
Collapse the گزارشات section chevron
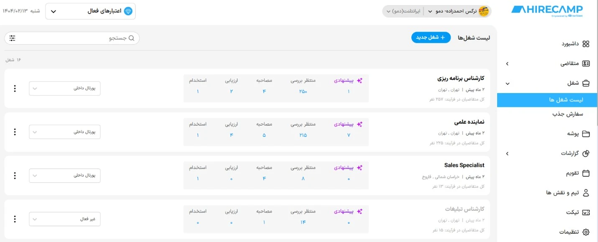pyautogui.click(x=506, y=154)
